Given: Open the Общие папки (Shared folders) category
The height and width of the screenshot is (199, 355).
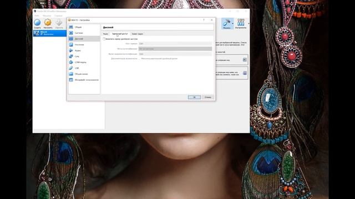Looking at the screenshot, I should coord(84,74).
